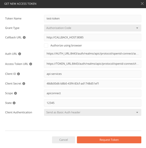Click the Callback URL info icon
146x148 pixels.
coord(24,38)
